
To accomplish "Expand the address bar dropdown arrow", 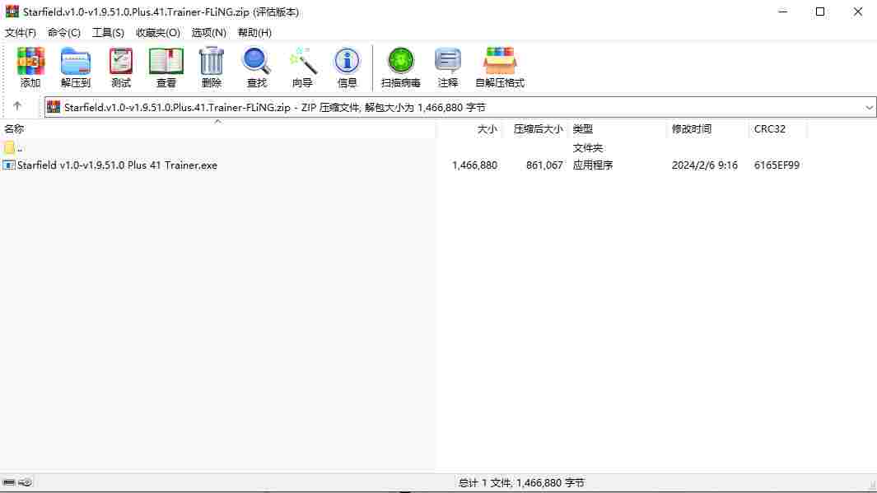I will 869,107.
